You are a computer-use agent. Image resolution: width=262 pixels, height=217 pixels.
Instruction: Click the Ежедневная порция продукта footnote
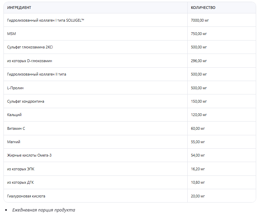point(43,210)
